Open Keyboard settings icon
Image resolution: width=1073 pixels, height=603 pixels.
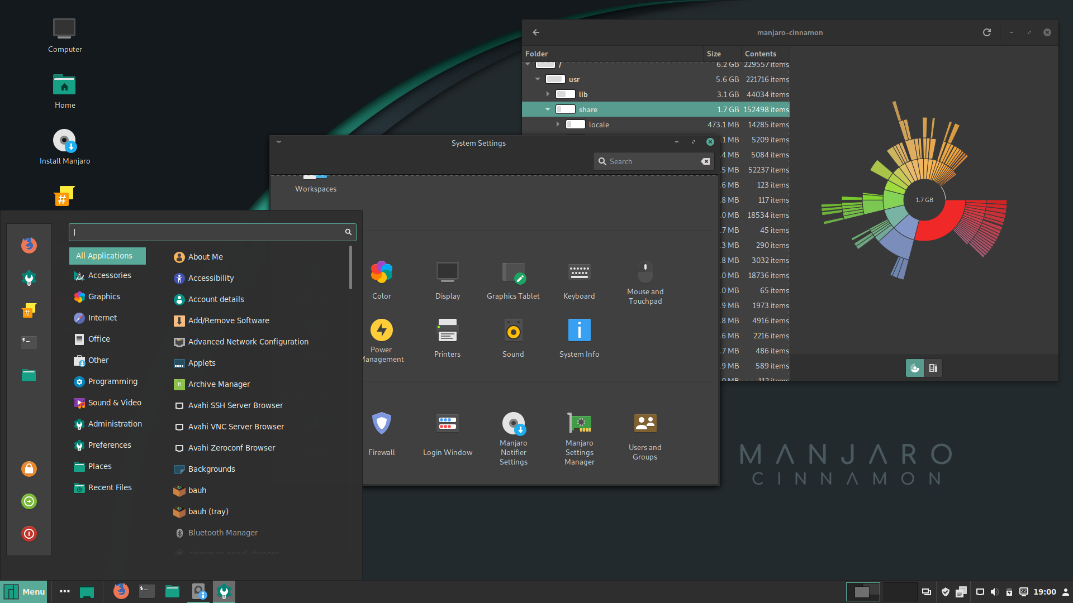[x=579, y=273]
